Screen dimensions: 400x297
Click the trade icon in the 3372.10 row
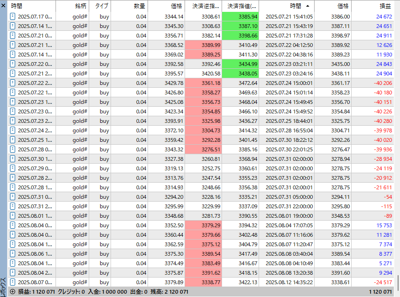(12, 130)
